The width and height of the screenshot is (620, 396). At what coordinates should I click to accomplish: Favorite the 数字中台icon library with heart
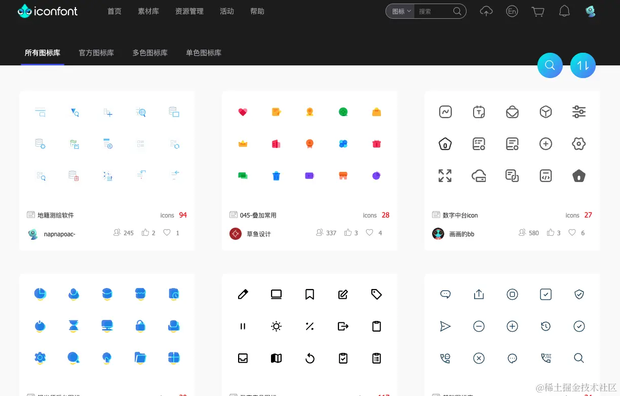572,233
